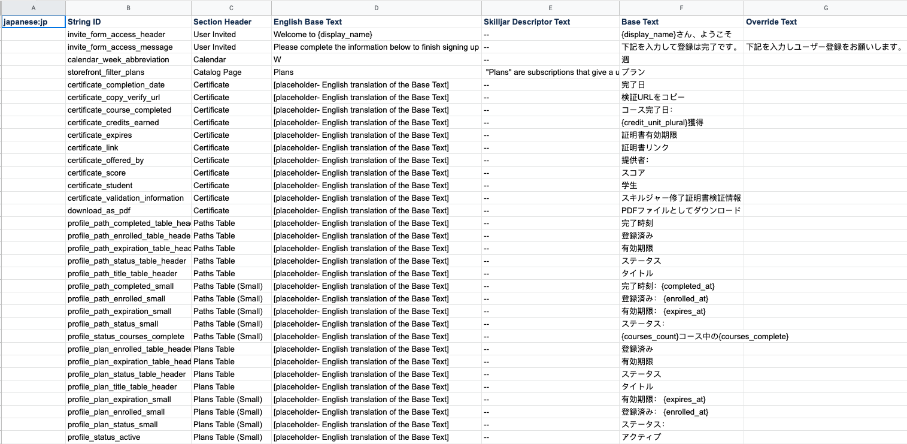This screenshot has width=907, height=444.
Task: Click the スキルジャー修了証明書検証情報 cell
Action: coord(682,198)
